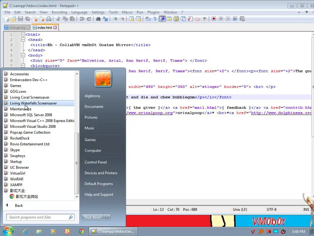The image size is (314, 236).
Task: Click Run Macro Multiple Times icon
Action: point(235,19)
